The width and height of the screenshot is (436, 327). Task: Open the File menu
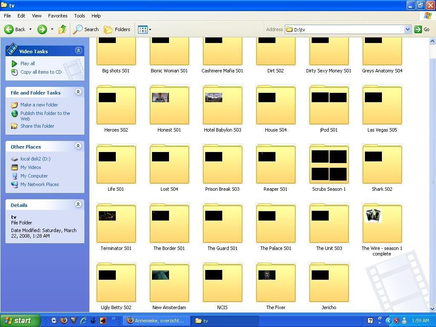[7, 16]
